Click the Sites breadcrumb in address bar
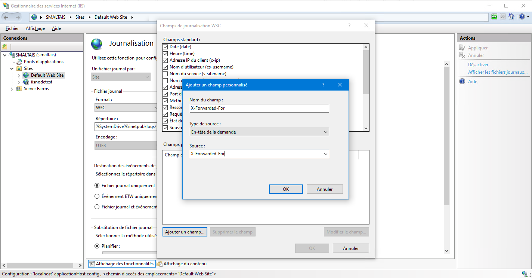This screenshot has width=532, height=278. [x=80, y=17]
